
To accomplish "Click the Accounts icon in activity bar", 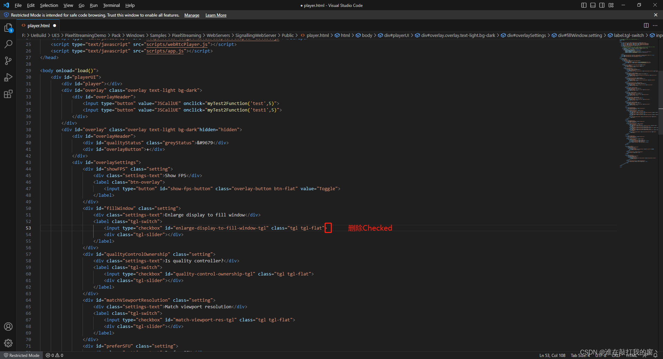I will coord(8,327).
